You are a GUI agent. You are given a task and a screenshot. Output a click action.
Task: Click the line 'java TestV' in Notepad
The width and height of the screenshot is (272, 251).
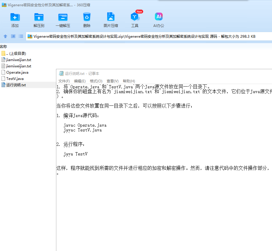point(75,154)
